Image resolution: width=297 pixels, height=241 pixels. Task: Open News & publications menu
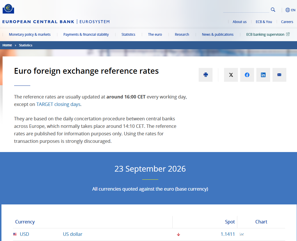click(x=218, y=35)
